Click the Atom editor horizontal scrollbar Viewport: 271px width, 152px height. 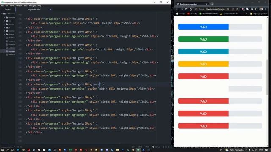[x=73, y=144]
